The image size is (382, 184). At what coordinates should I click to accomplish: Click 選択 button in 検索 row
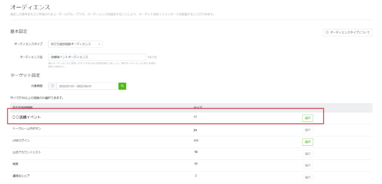click(x=308, y=165)
